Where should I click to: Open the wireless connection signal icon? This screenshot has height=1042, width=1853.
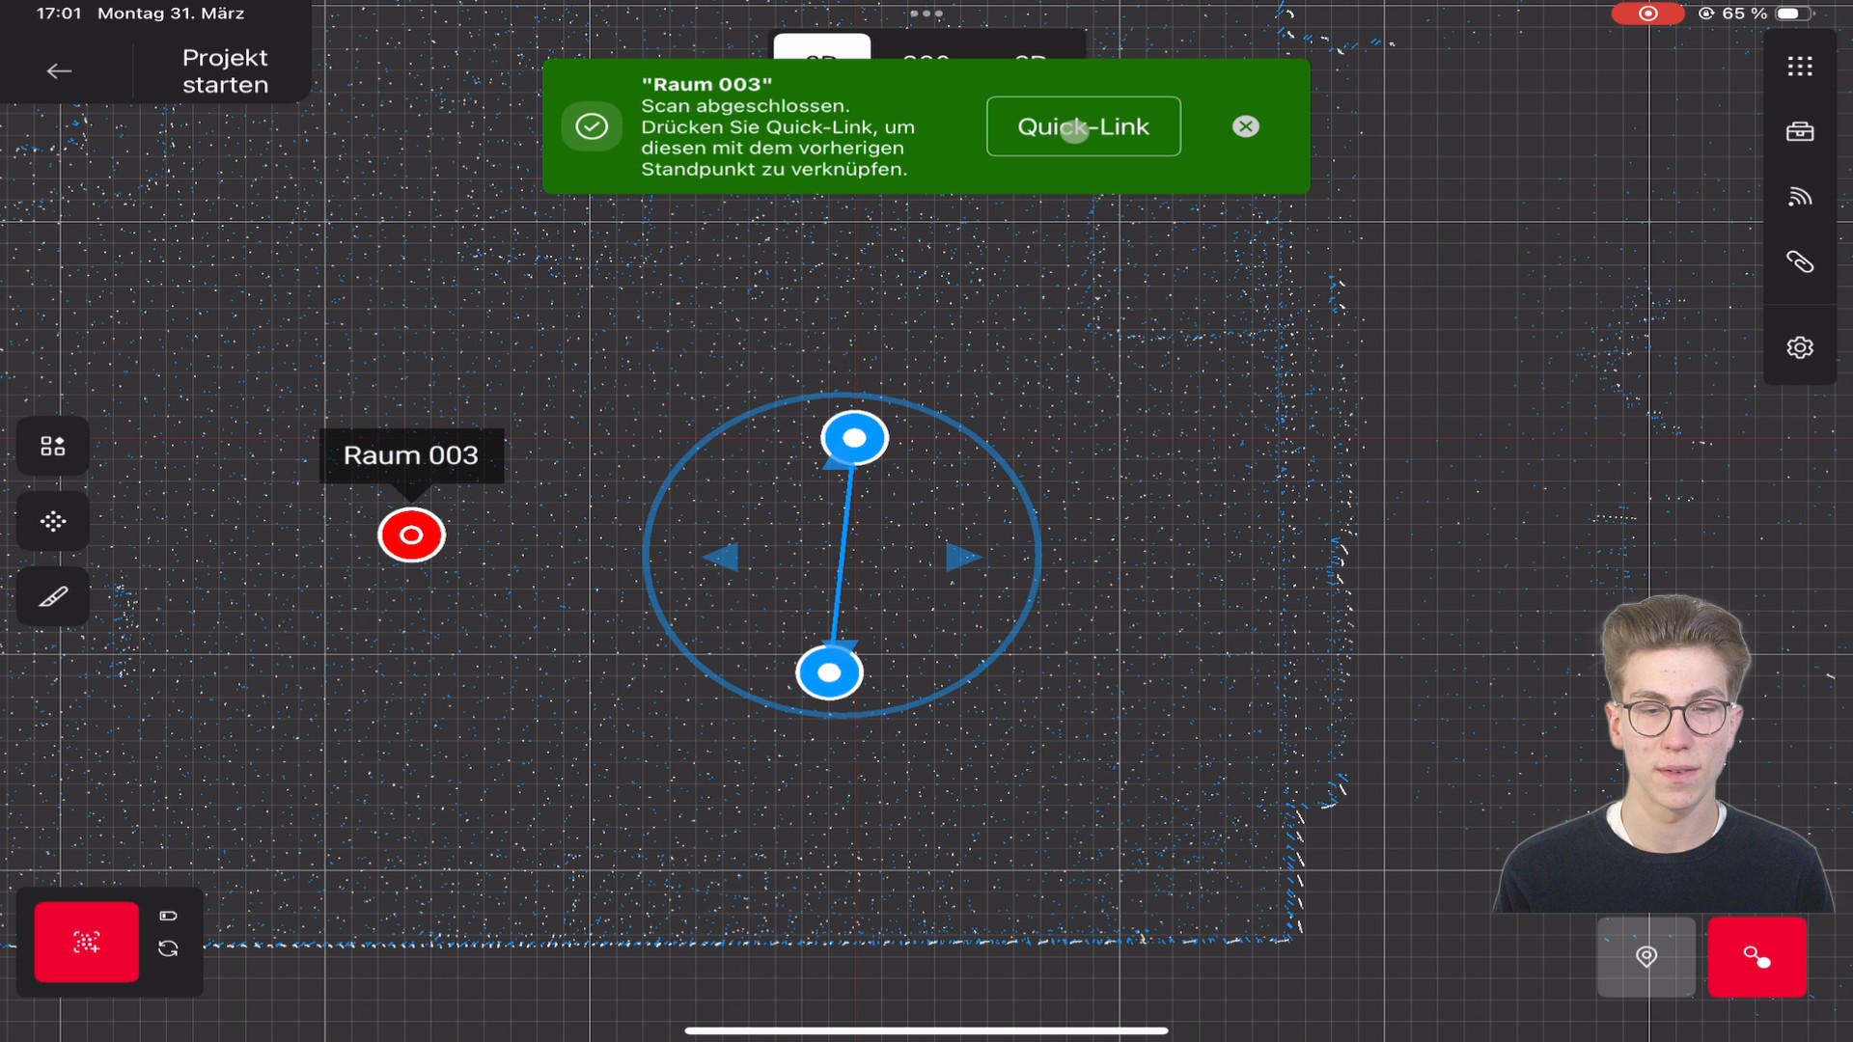(x=1800, y=197)
